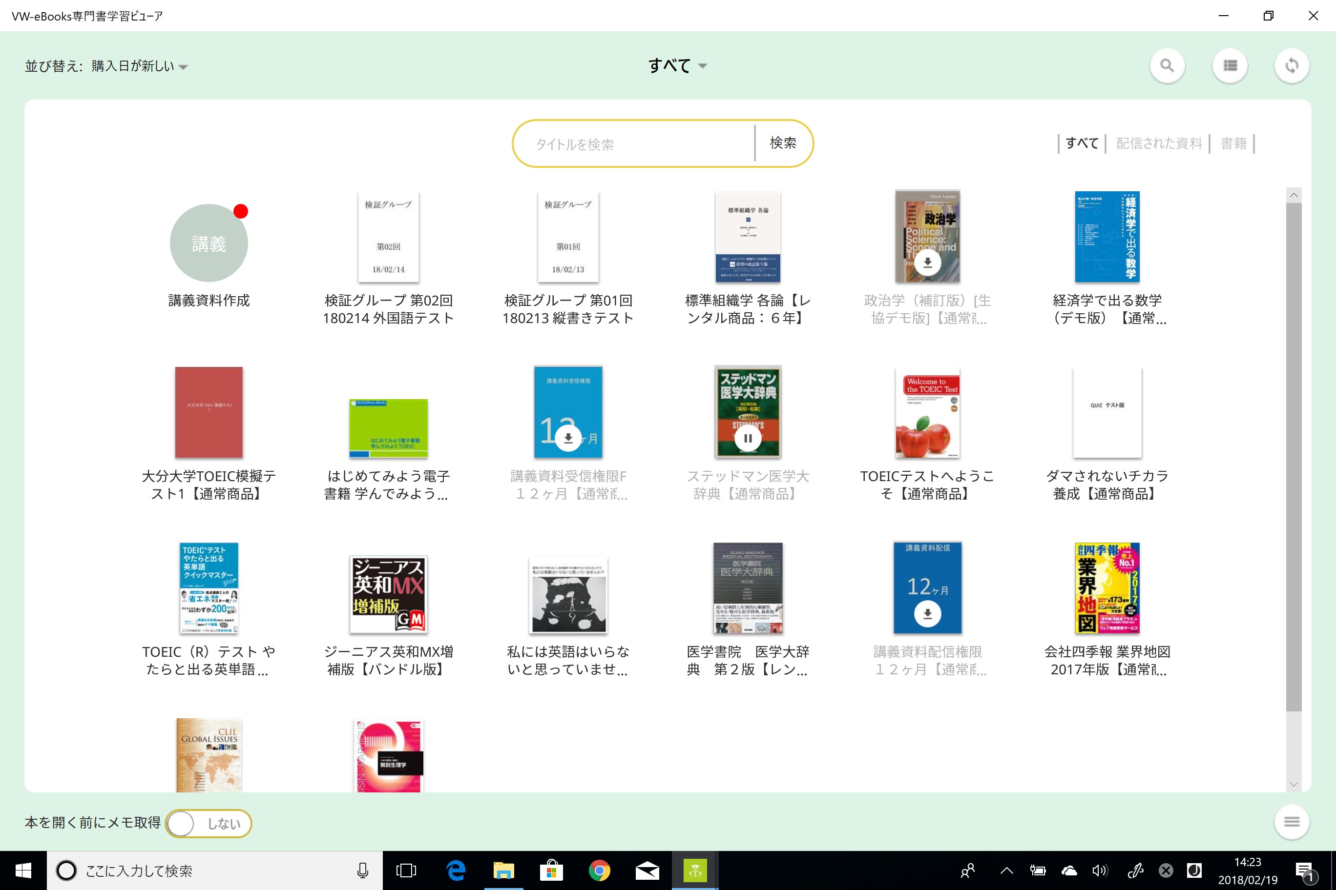Viewport: 1336px width, 890px height.
Task: Download 講義資料配信権限 12ヶ月 via its icon
Action: [x=928, y=613]
